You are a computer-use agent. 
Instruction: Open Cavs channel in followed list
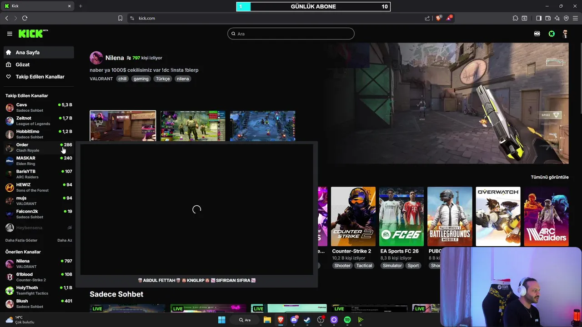click(39, 108)
